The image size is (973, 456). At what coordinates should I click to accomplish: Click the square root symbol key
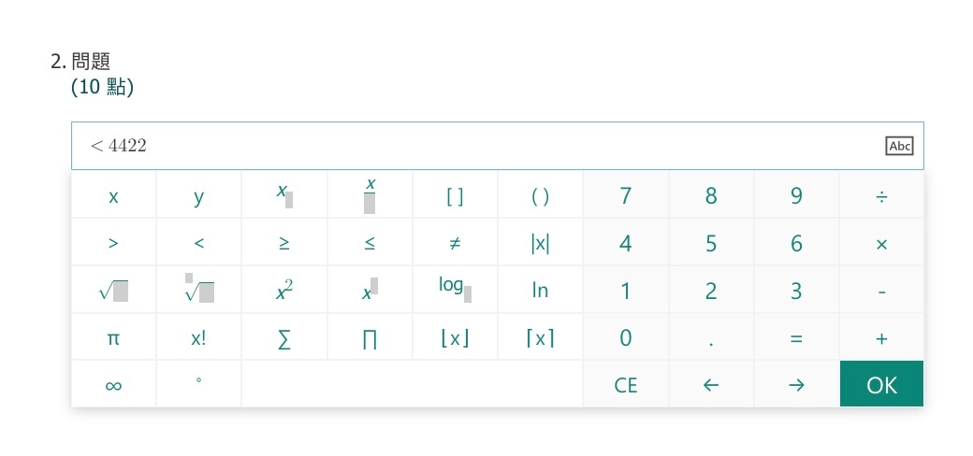113,291
